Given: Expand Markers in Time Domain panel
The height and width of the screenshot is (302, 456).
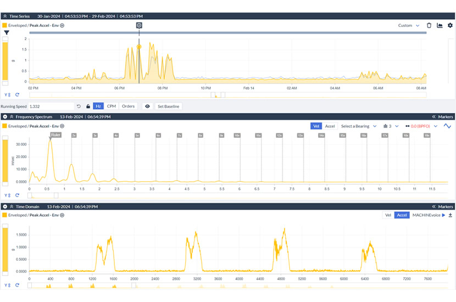Looking at the screenshot, I should pos(442,206).
